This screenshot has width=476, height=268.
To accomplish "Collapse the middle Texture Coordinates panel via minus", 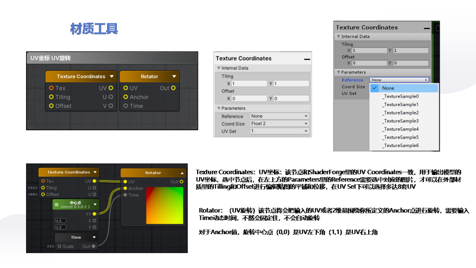I will pos(307,59).
